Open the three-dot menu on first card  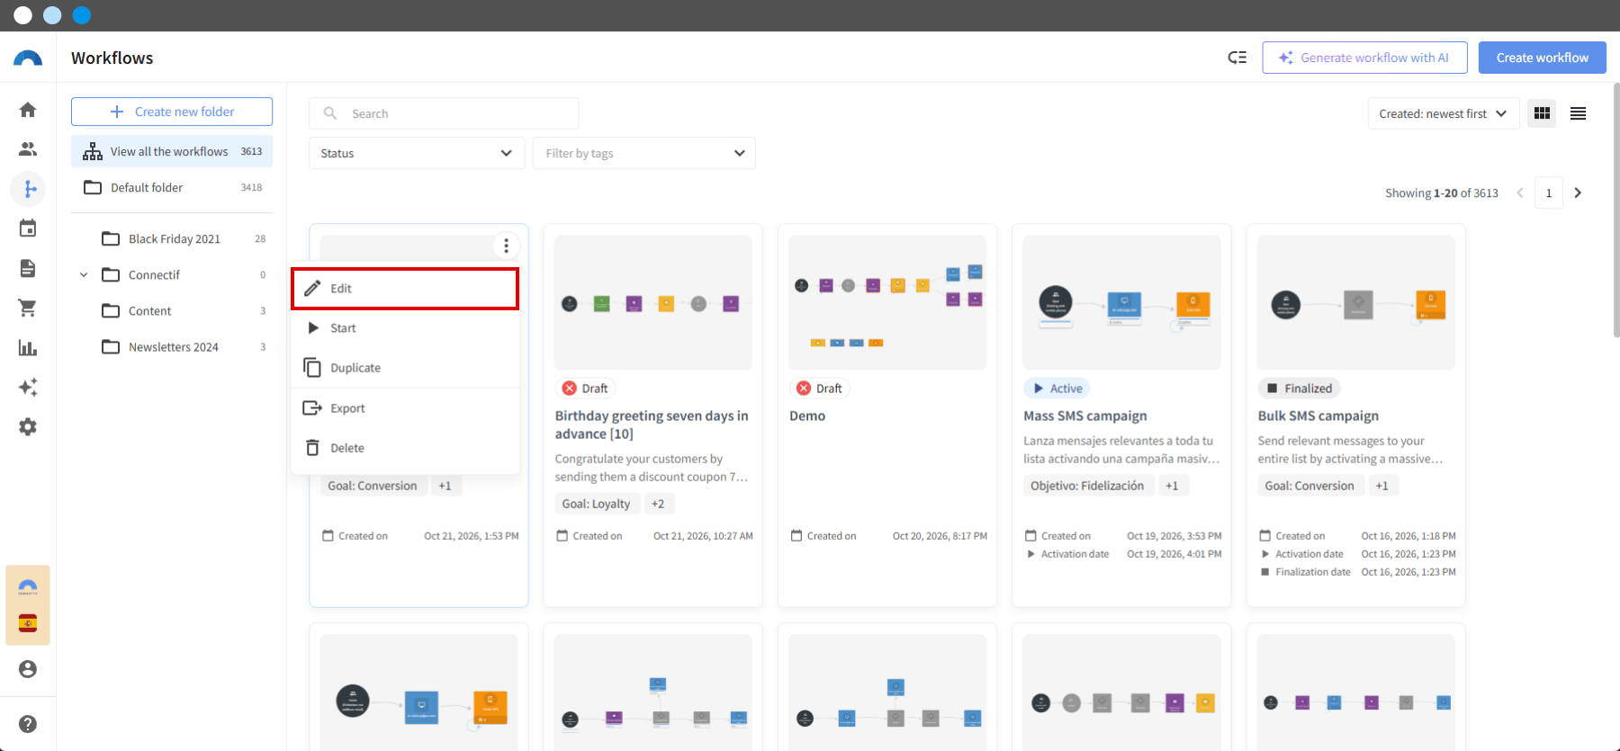pyautogui.click(x=507, y=246)
